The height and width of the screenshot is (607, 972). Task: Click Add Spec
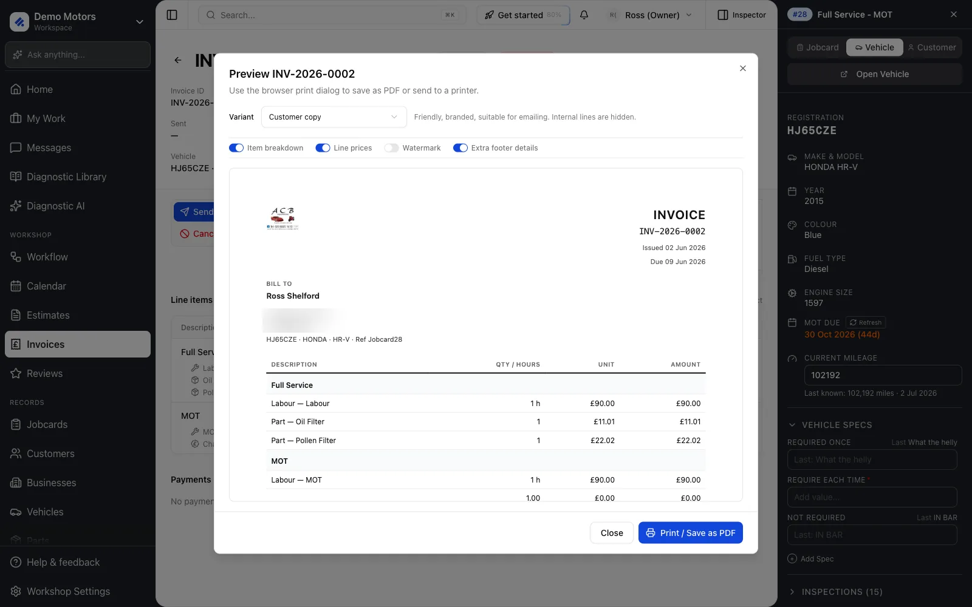point(810,559)
